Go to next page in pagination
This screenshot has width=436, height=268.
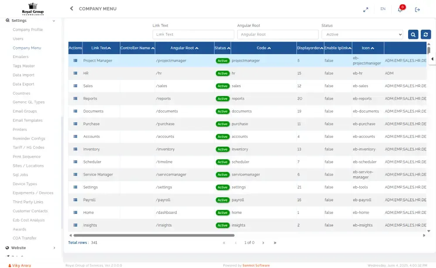(263, 243)
